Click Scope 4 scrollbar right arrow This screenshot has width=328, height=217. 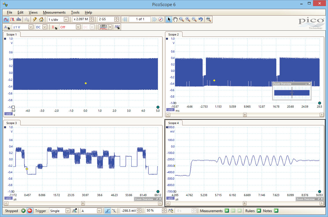[x=322, y=203]
